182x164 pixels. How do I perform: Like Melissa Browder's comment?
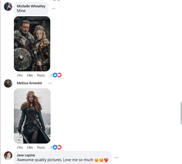(30, 147)
